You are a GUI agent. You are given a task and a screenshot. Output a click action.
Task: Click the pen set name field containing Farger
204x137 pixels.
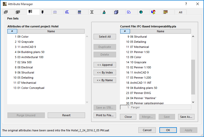tap(160, 107)
